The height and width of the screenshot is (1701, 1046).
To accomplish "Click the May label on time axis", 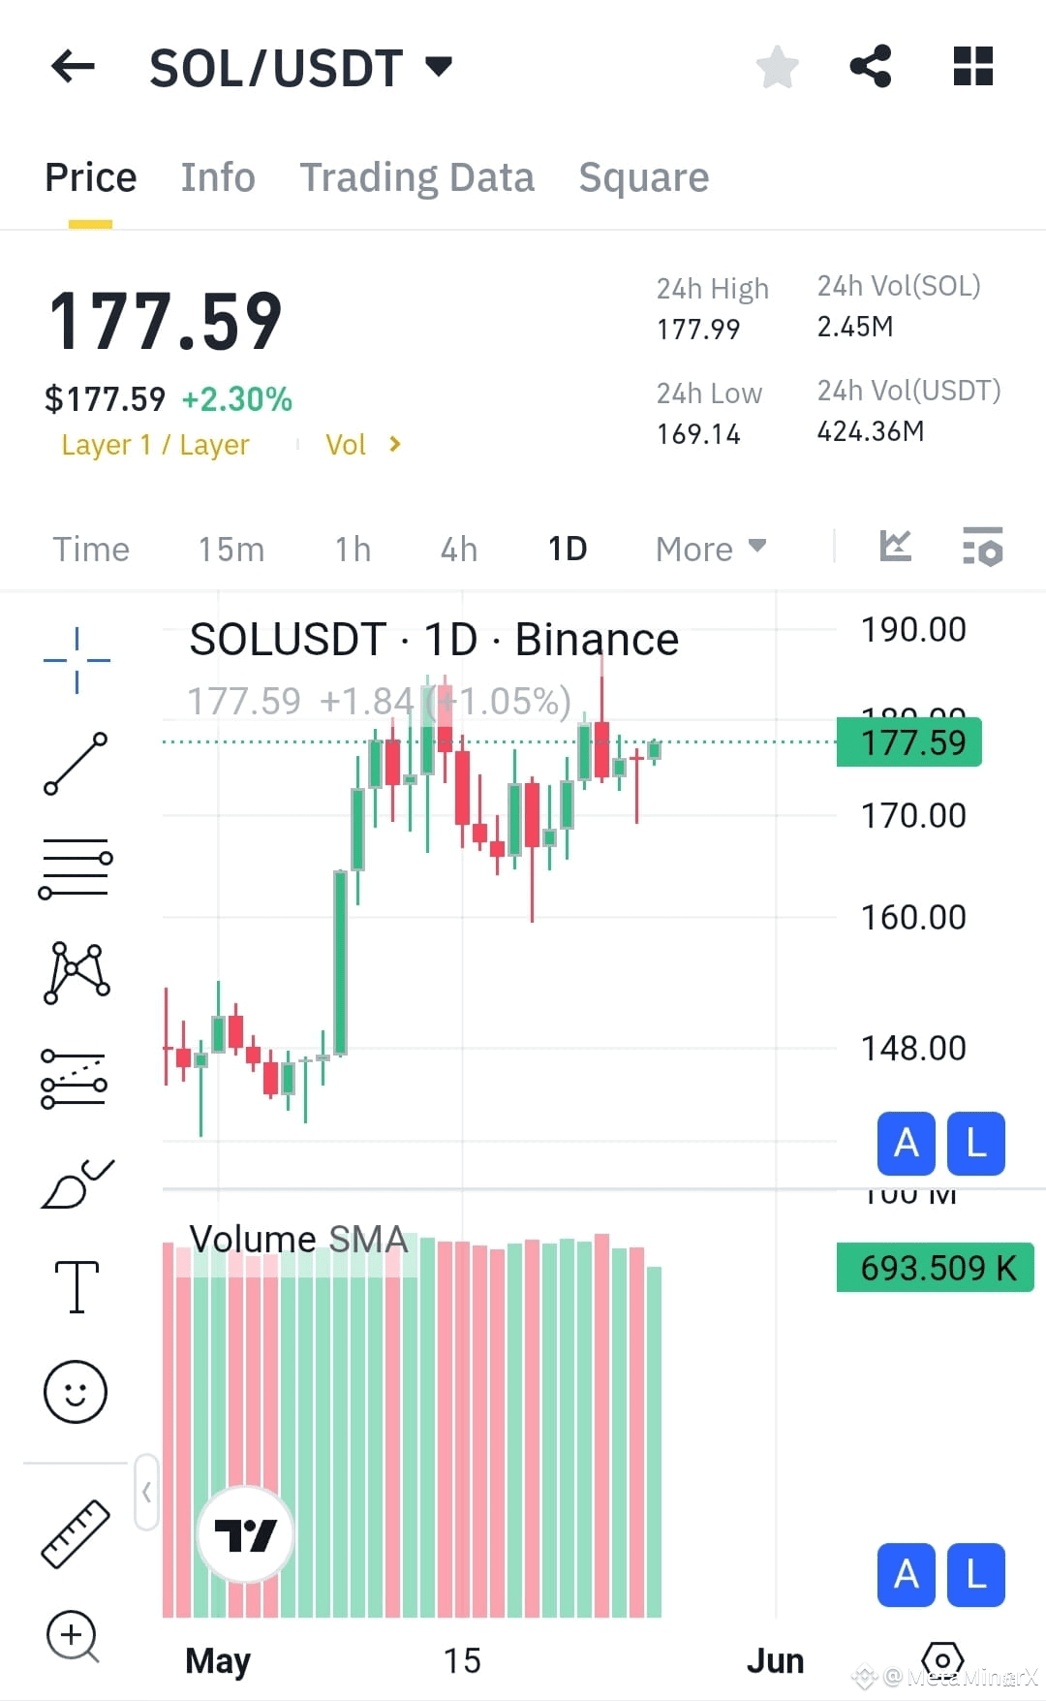I will click(218, 1661).
